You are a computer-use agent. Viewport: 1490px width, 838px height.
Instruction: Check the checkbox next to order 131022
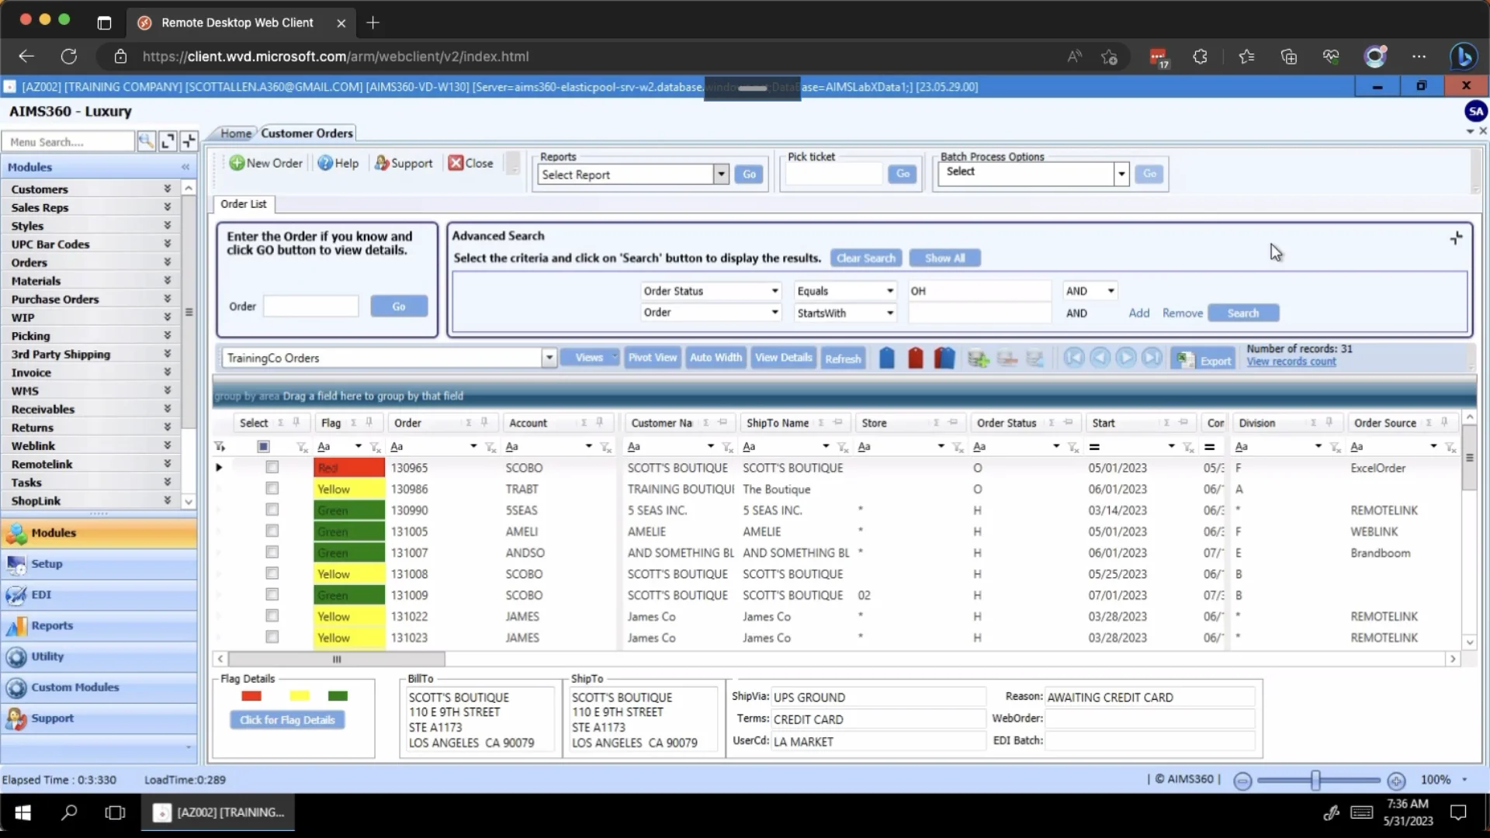272,615
